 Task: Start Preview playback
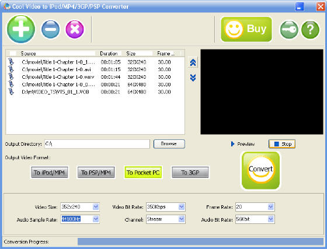pyautogui.click(x=243, y=144)
